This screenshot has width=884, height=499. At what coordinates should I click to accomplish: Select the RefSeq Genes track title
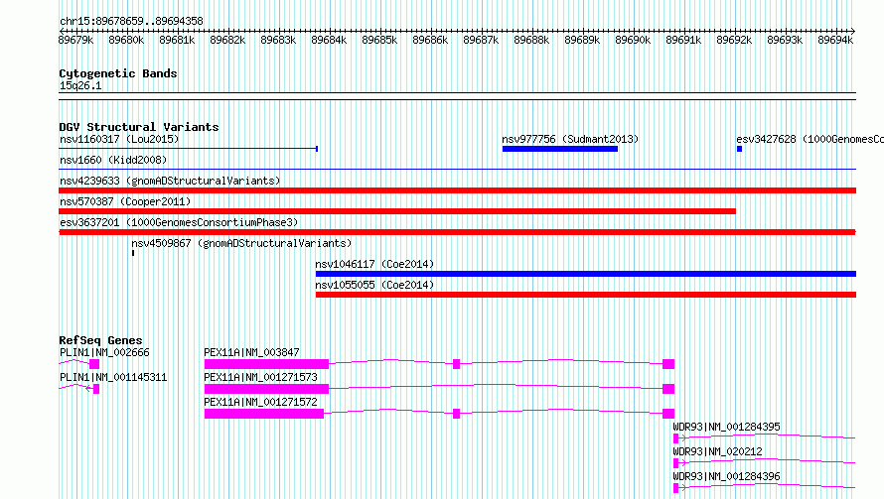coord(101,340)
